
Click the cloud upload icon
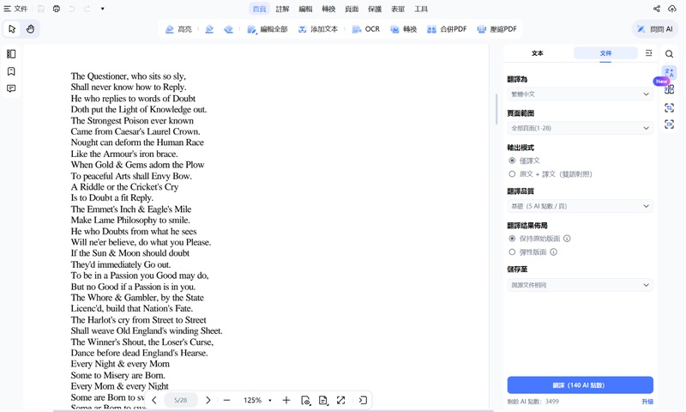point(672,9)
